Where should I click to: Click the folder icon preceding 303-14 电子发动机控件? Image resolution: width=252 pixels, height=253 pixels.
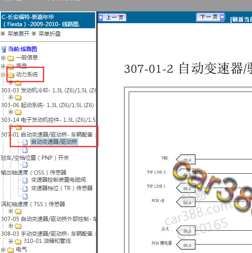18,112
